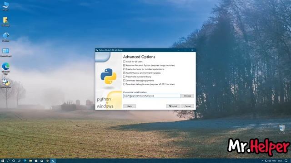
Task: Open Cortana circle icon on taskbar
Action: pos(14,161)
